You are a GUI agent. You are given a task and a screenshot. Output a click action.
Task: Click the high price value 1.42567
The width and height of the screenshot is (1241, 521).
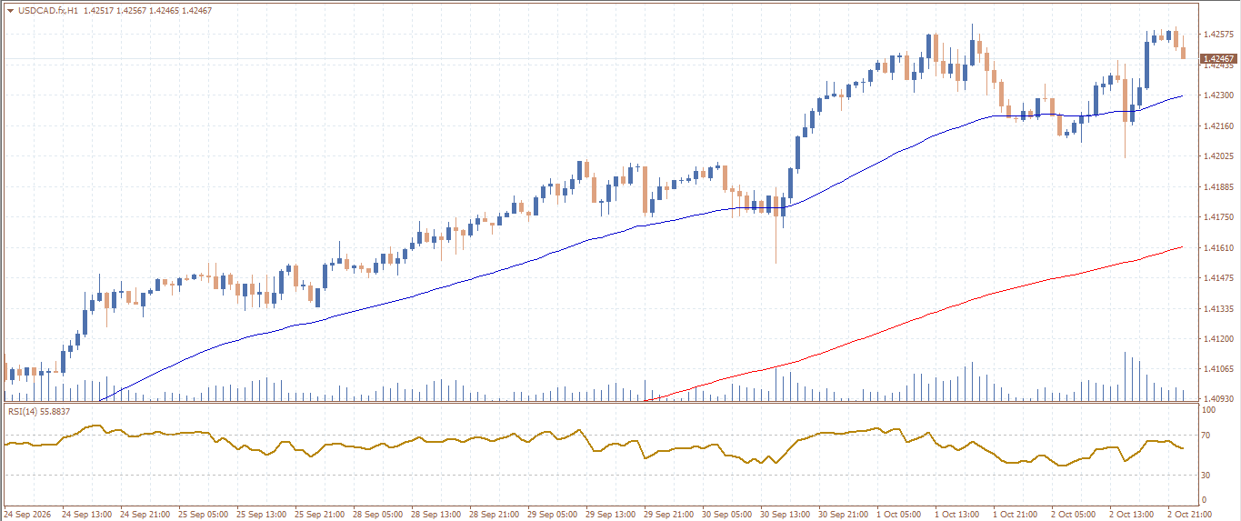[x=132, y=11]
